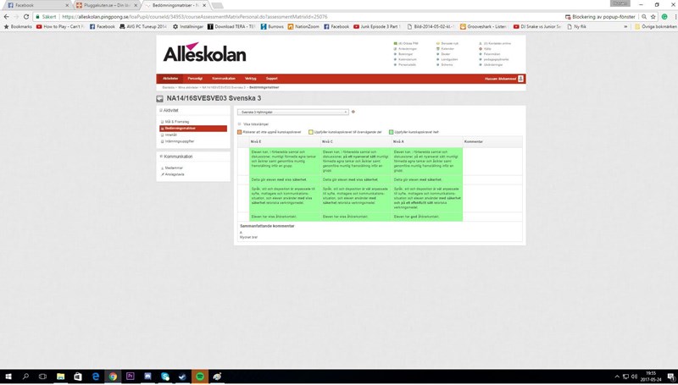678x385 pixels.
Task: Click the book icon next to course title
Action: 160,98
